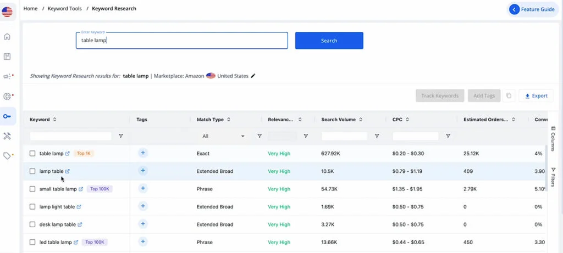Open filter icon for Search Volume column
Viewport: 563px width, 253px height.
[x=377, y=136]
